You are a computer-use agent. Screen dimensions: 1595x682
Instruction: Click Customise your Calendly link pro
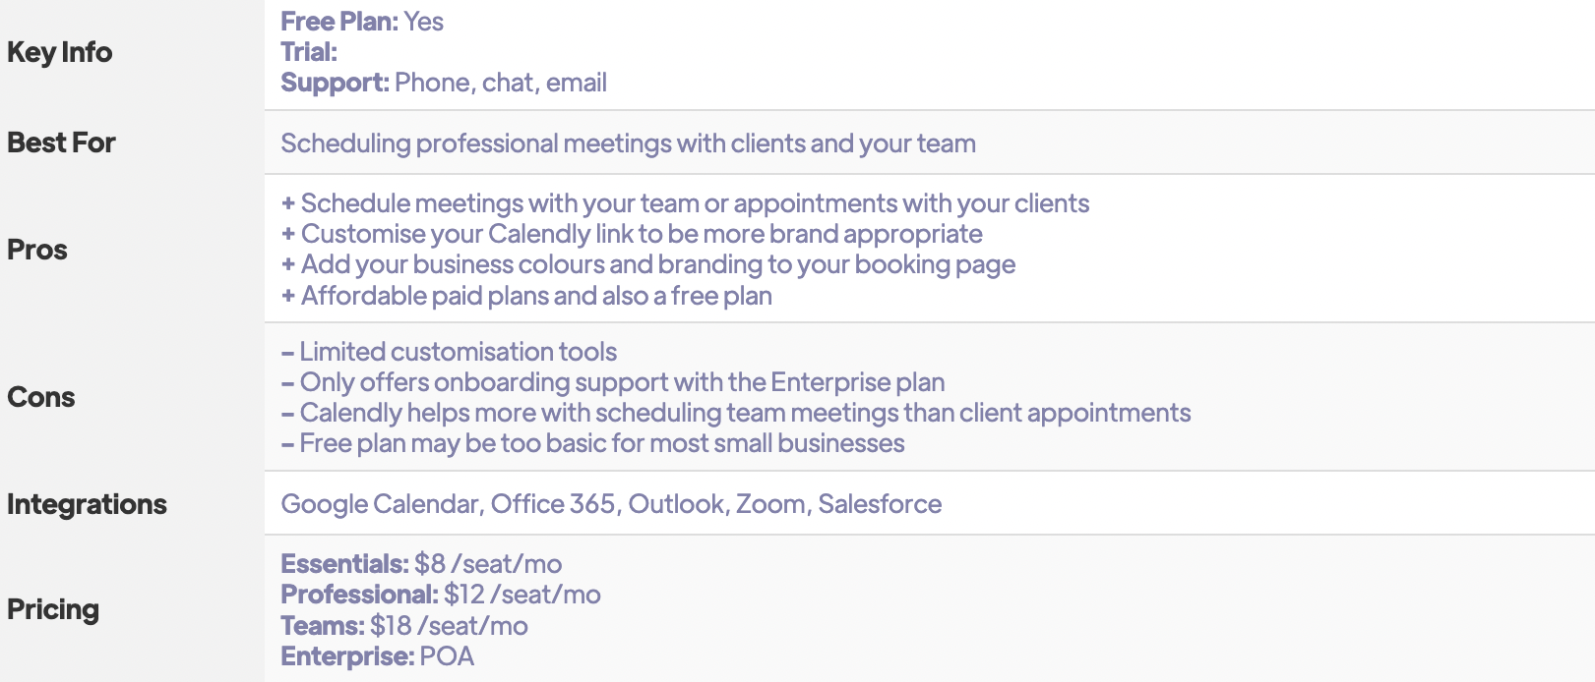[x=632, y=234]
